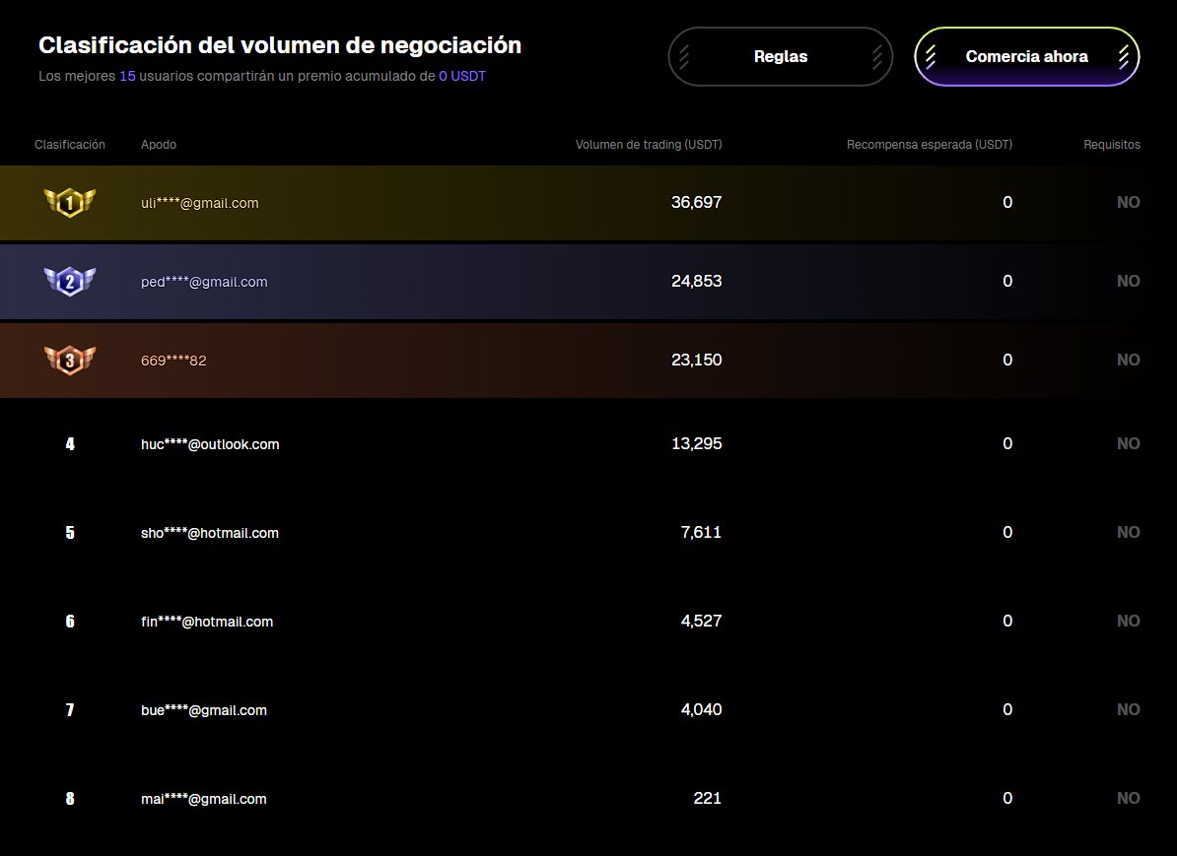Click the Volumen de trading (USDT) header

coord(649,144)
